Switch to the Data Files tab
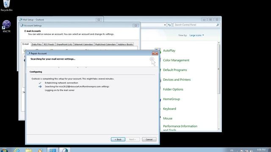Image resolution: width=271 pixels, height=152 pixels. click(37, 44)
